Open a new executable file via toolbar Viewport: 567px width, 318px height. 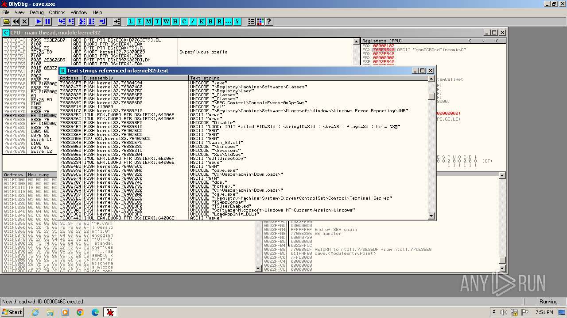[x=7, y=21]
